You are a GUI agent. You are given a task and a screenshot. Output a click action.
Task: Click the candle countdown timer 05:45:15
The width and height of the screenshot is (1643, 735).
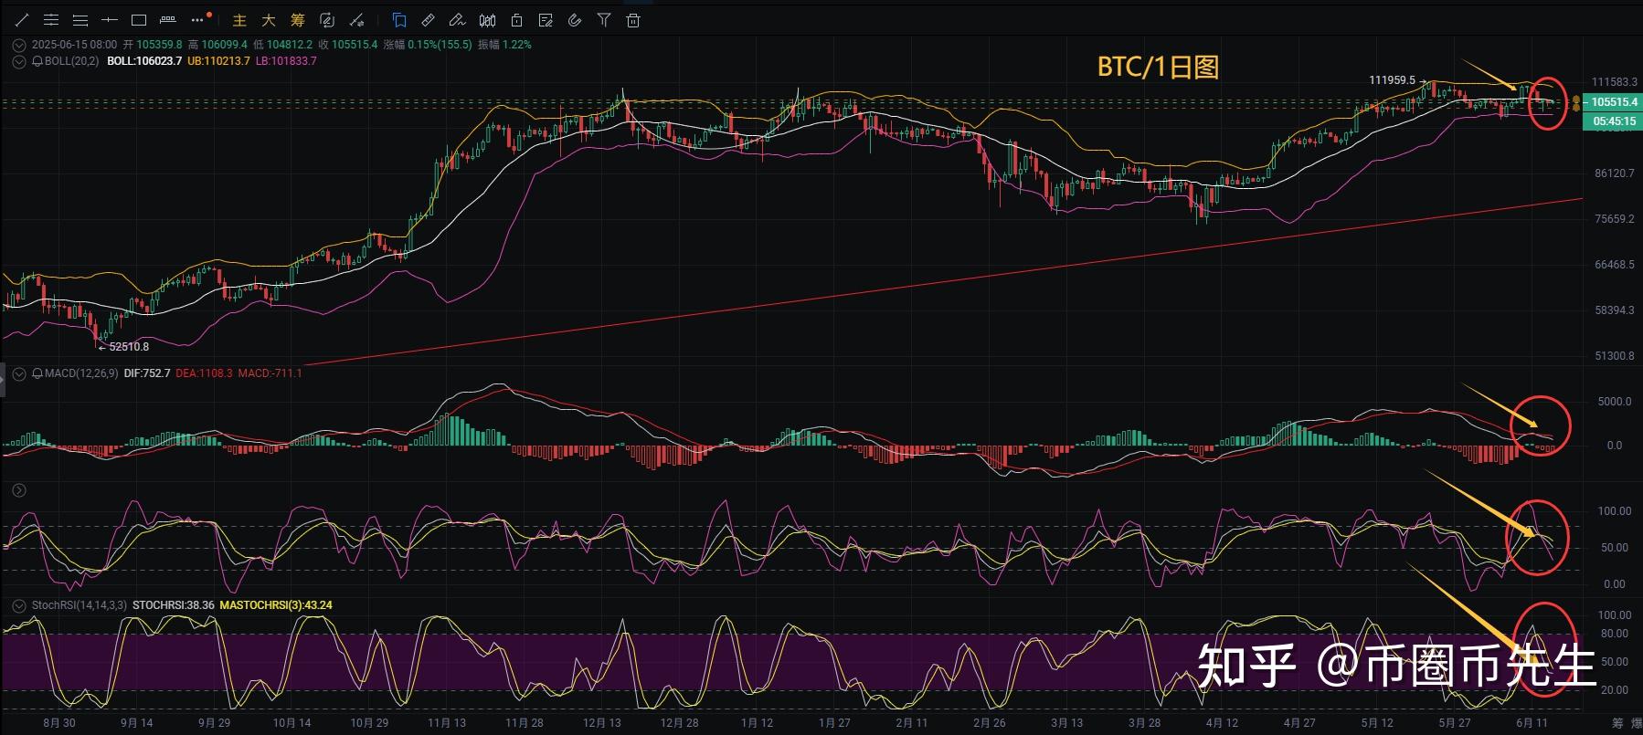[1614, 121]
